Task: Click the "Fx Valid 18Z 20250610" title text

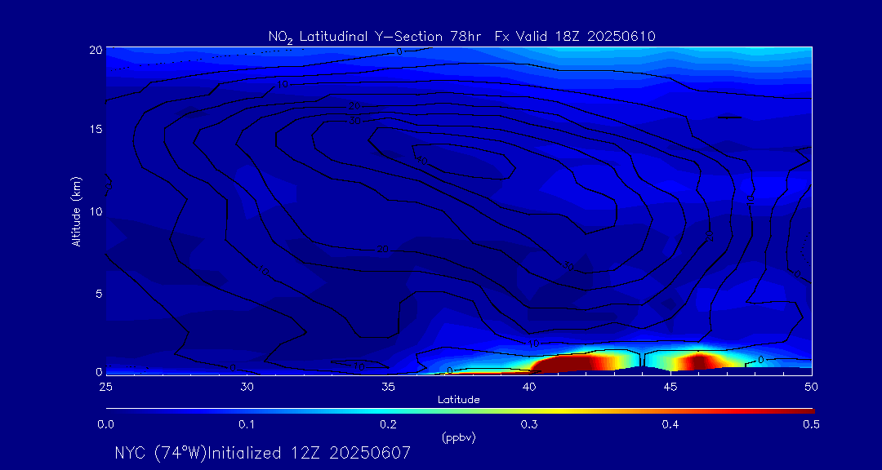Action: point(575,37)
